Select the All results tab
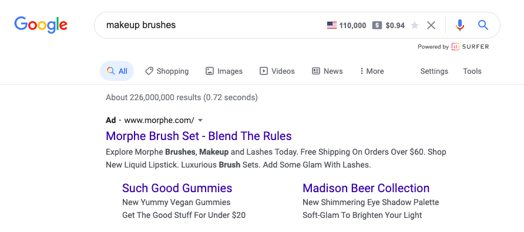The image size is (524, 232). [117, 71]
